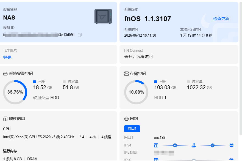Screen dimensions: 242x163
Task: Click the first IPv4 connection checkmark
Action: 175,145
